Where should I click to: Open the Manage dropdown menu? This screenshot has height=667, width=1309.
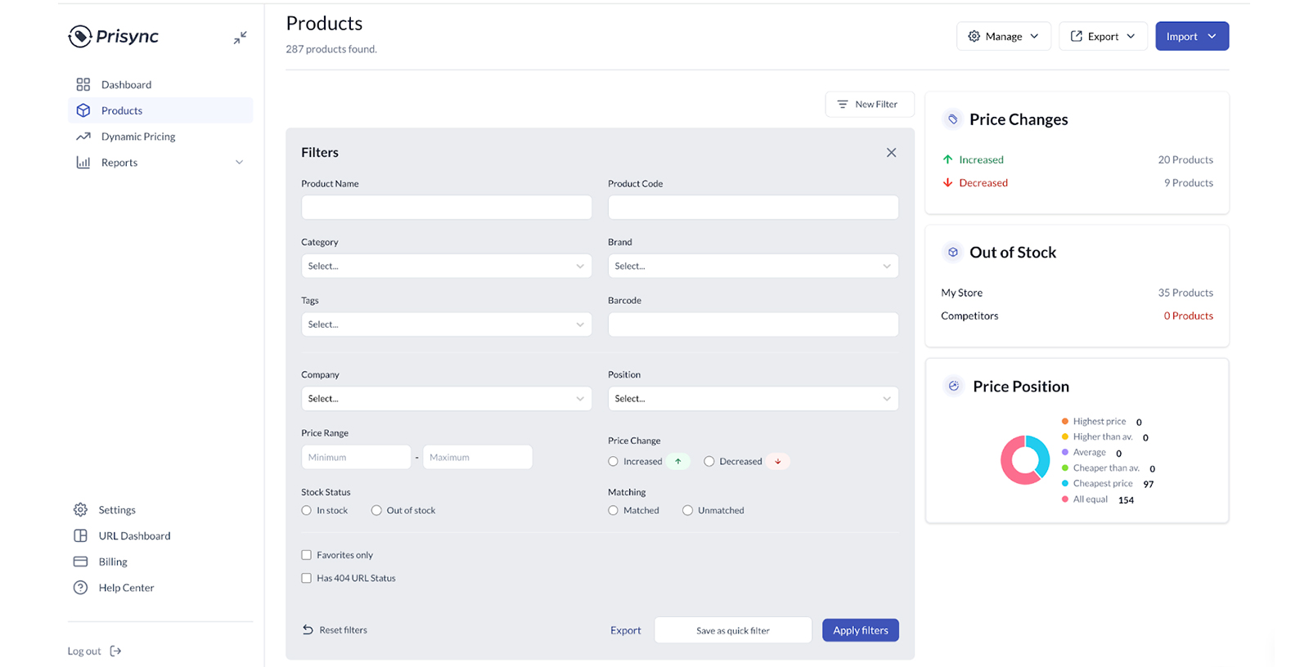coord(1003,36)
